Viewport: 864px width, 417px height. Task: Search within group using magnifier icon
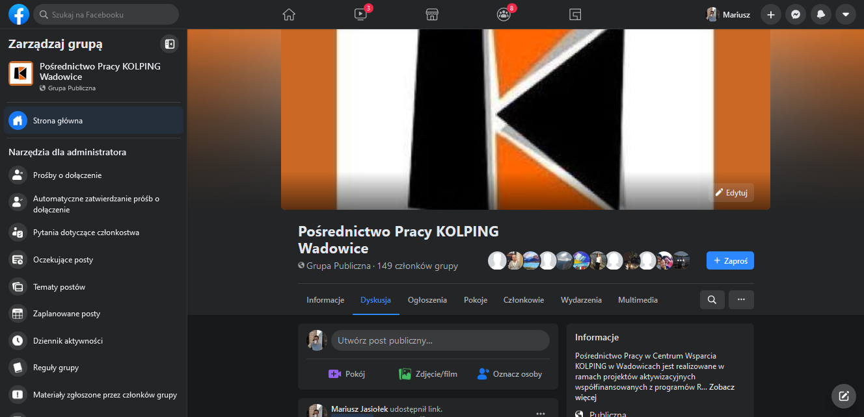(x=712, y=299)
